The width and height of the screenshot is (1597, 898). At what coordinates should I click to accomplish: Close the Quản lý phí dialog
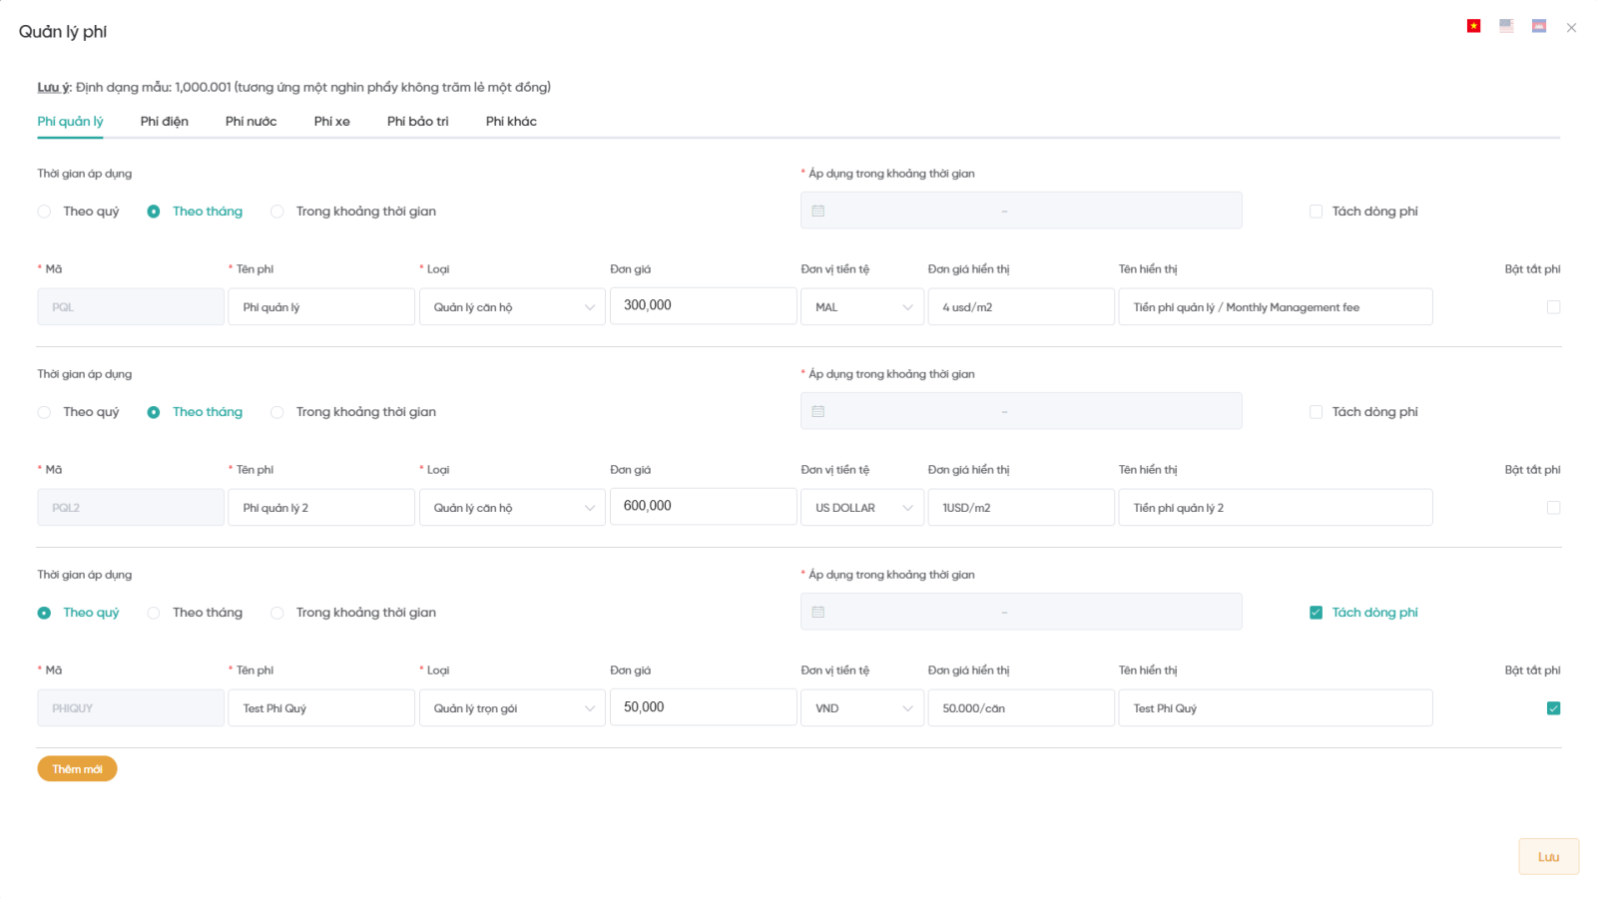coord(1571,28)
